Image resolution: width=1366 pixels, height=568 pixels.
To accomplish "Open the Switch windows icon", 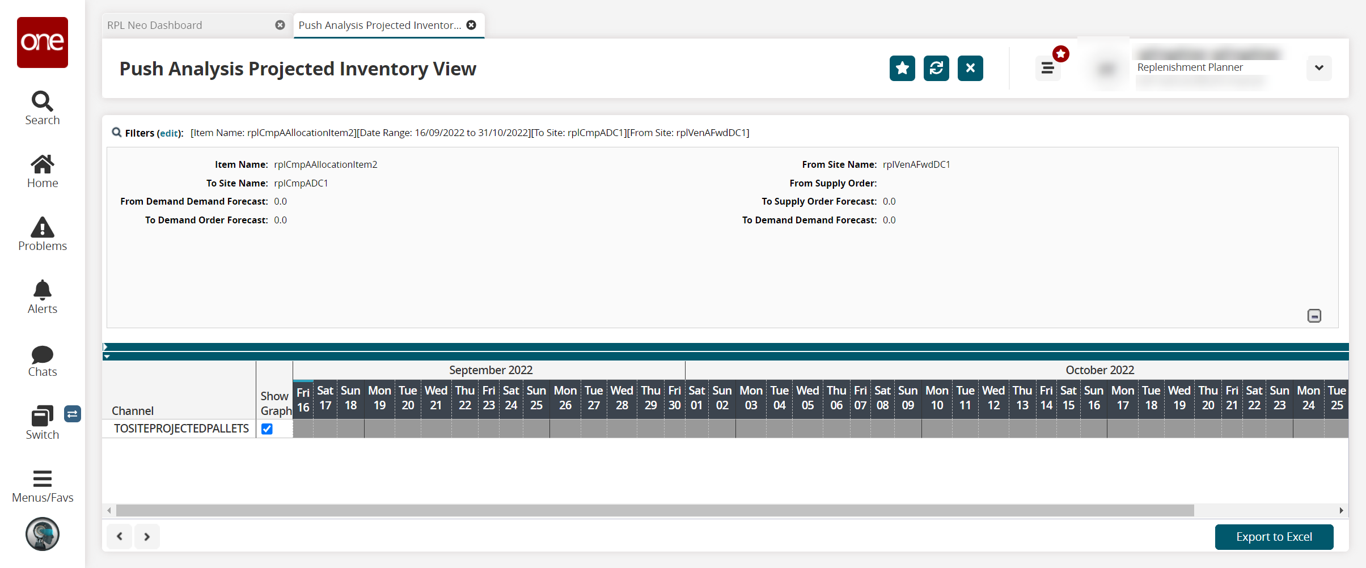I will pyautogui.click(x=43, y=423).
